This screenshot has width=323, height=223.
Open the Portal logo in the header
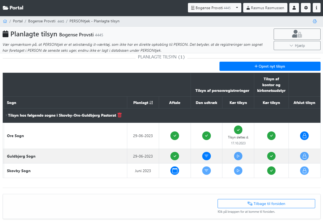(x=13, y=8)
